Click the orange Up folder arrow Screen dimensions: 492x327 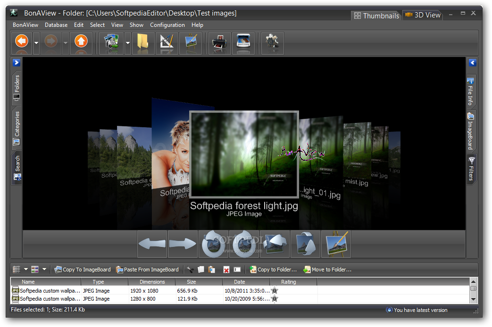click(x=81, y=42)
